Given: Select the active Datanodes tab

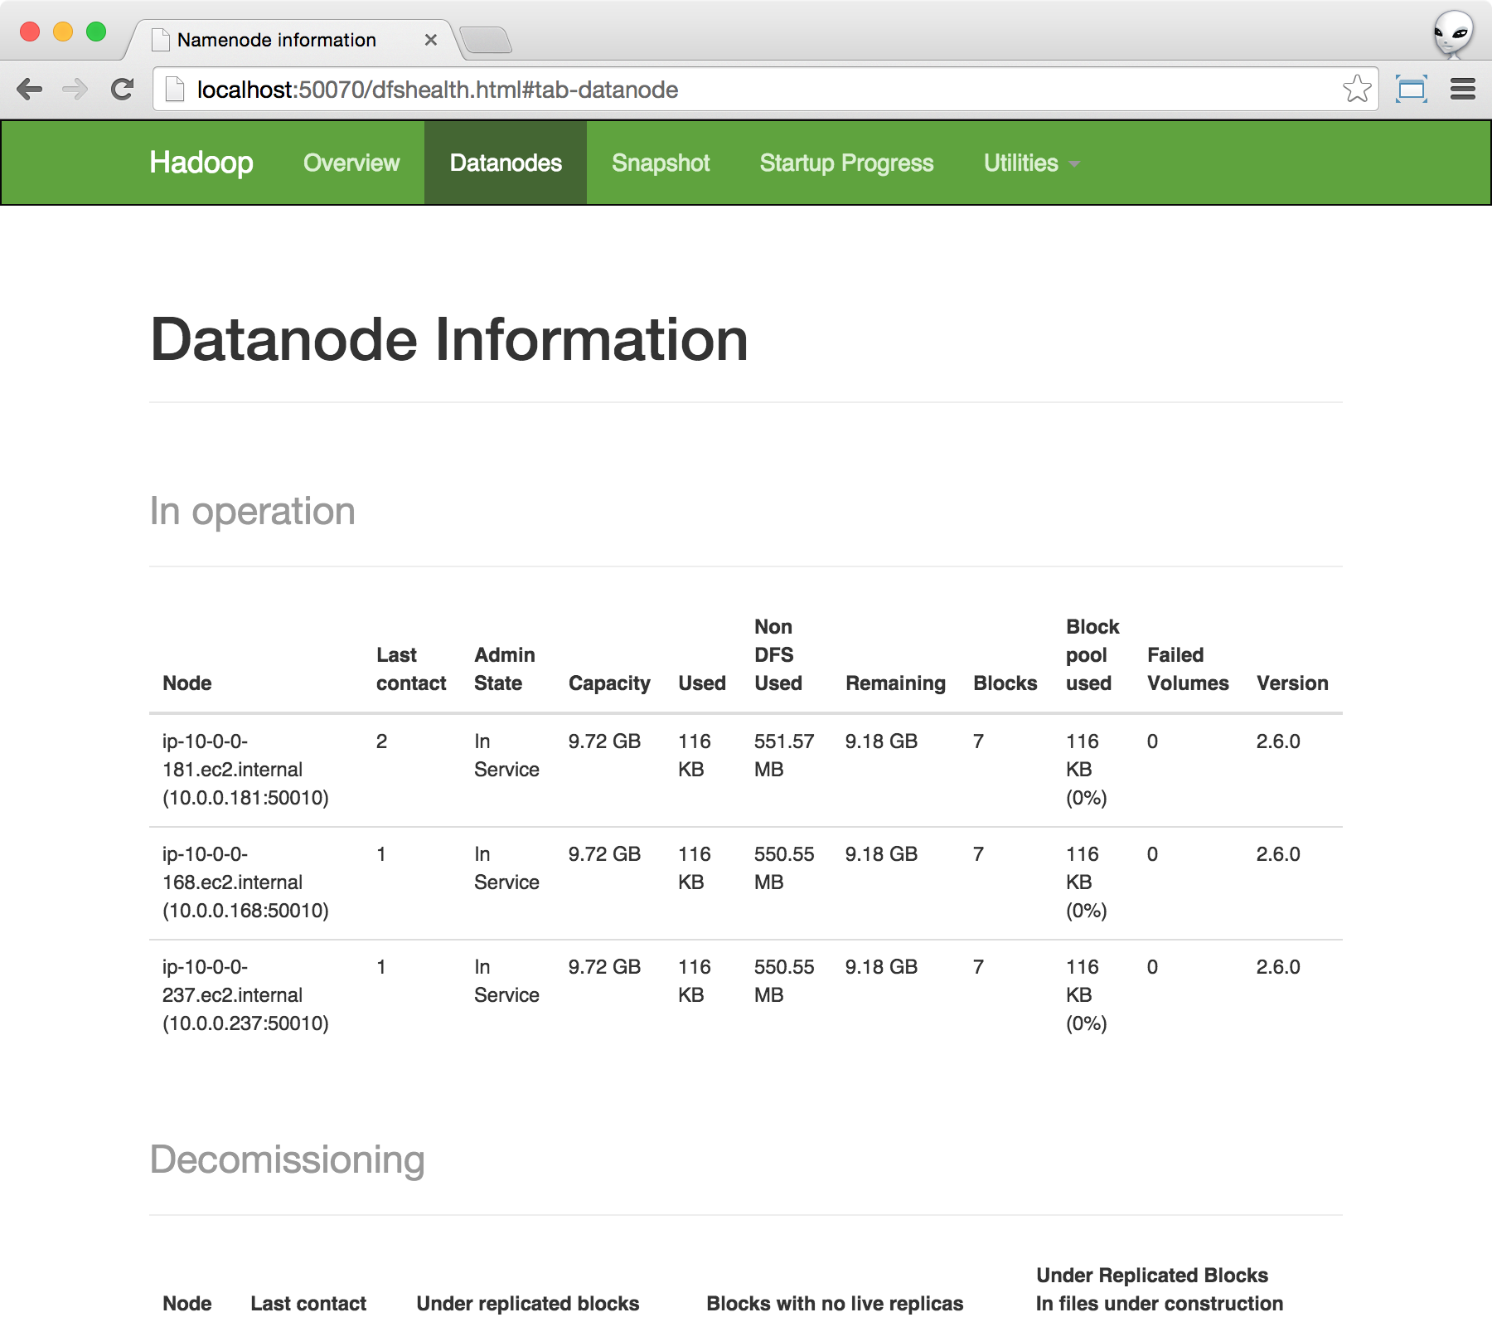Looking at the screenshot, I should click(x=506, y=163).
